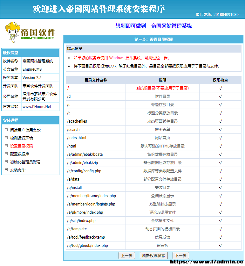Click the description JS登陆状态显示
This screenshot has height=266, width=245.
(162, 204)
